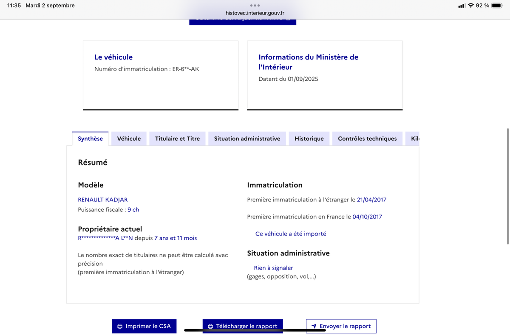
Task: Tap the histovec.interieur.gouv.fr address bar
Action: [255, 13]
